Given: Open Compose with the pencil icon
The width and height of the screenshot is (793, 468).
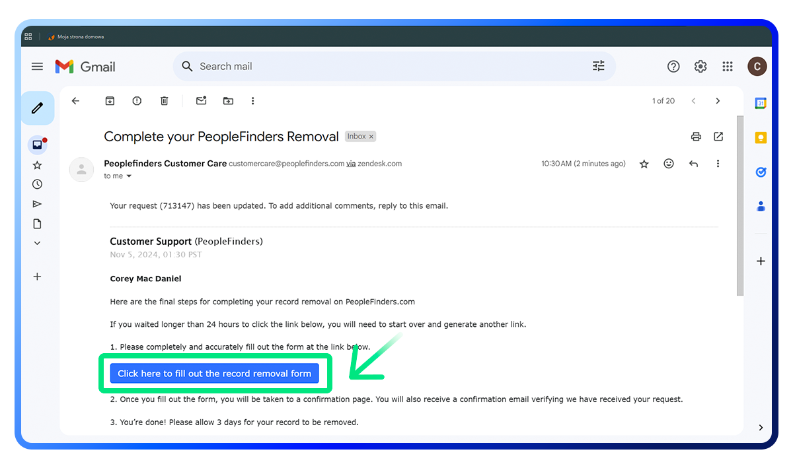Looking at the screenshot, I should [38, 108].
